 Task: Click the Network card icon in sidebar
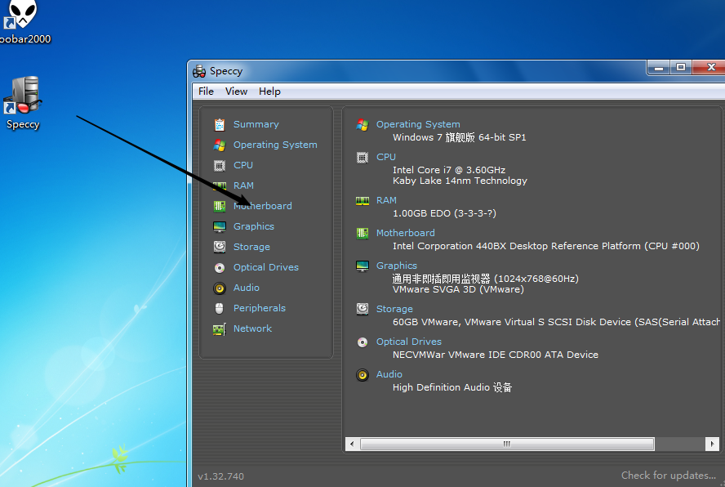(220, 329)
